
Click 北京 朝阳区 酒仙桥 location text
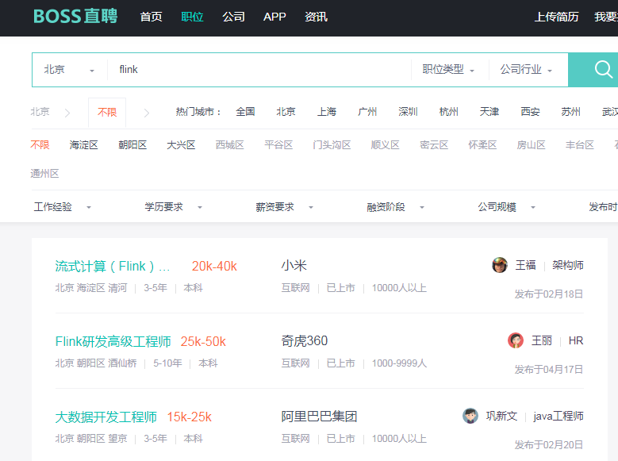(96, 363)
